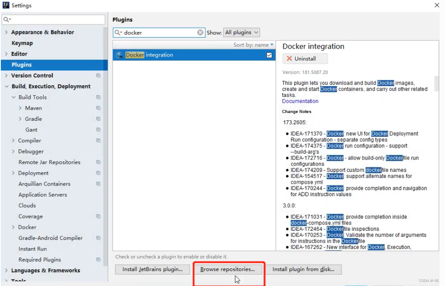Click project-level icon beside Gradle
Image resolution: width=445 pixels, height=286 pixels.
(98, 119)
